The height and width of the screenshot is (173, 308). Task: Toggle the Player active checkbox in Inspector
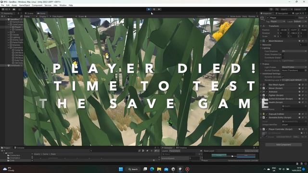pos(268,18)
